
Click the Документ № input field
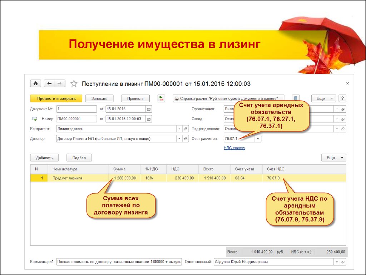[76, 109]
